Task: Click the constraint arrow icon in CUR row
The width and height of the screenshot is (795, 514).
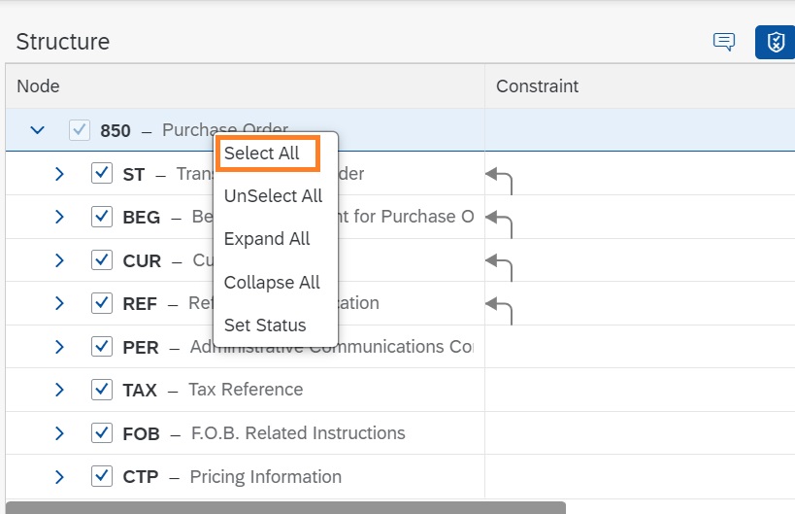Action: (x=498, y=263)
